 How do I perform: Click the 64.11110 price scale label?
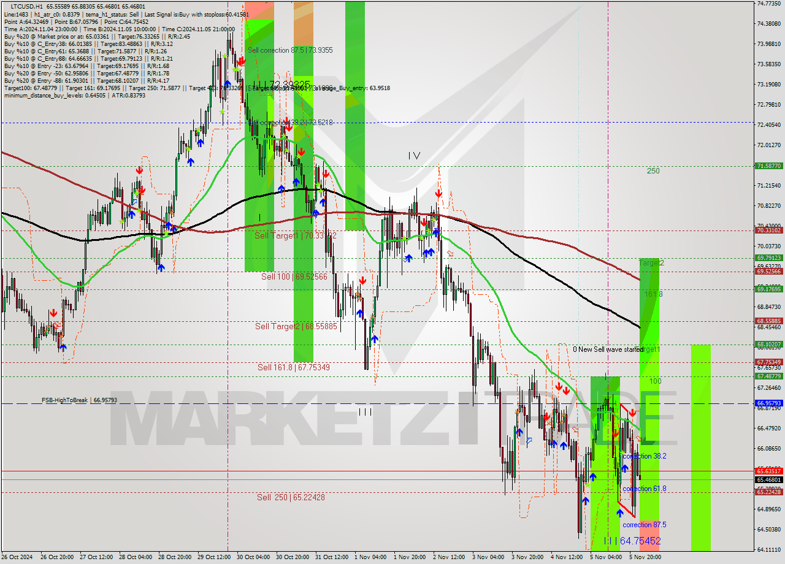(768, 550)
